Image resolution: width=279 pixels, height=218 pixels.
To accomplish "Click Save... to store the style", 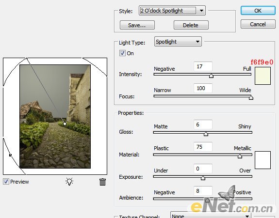I will click(x=137, y=25).
